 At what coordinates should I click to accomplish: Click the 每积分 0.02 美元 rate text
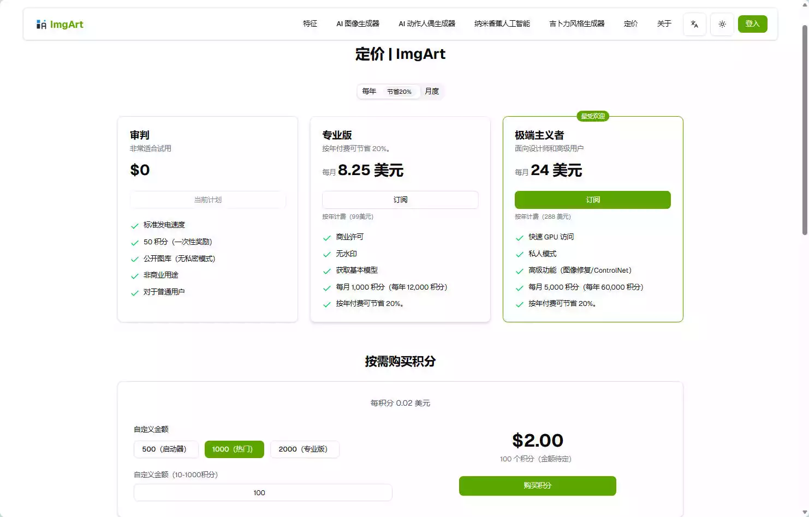coord(400,403)
